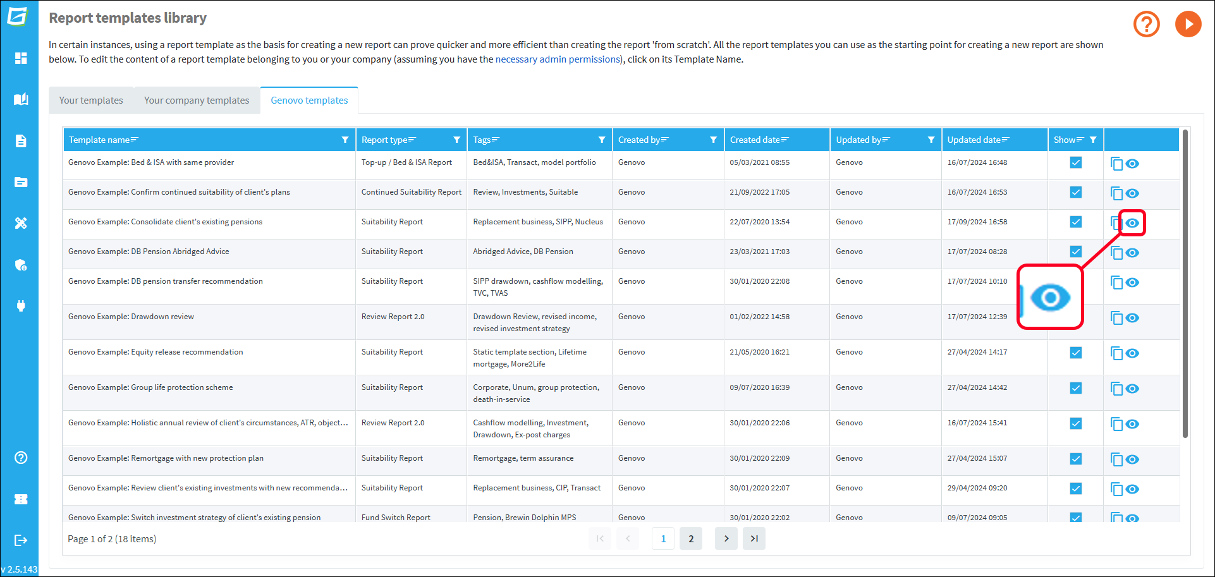Copy the Bed & ISA with same provider template

pyautogui.click(x=1116, y=164)
